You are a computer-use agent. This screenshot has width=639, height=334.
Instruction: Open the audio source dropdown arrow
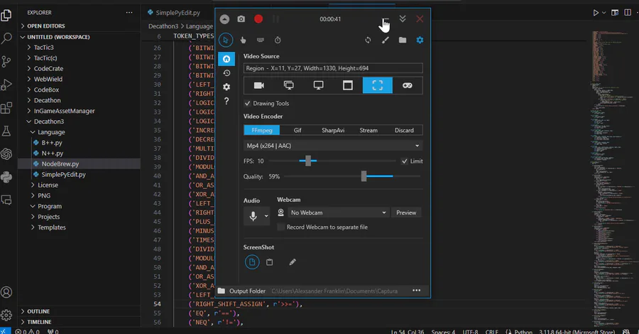[266, 216]
